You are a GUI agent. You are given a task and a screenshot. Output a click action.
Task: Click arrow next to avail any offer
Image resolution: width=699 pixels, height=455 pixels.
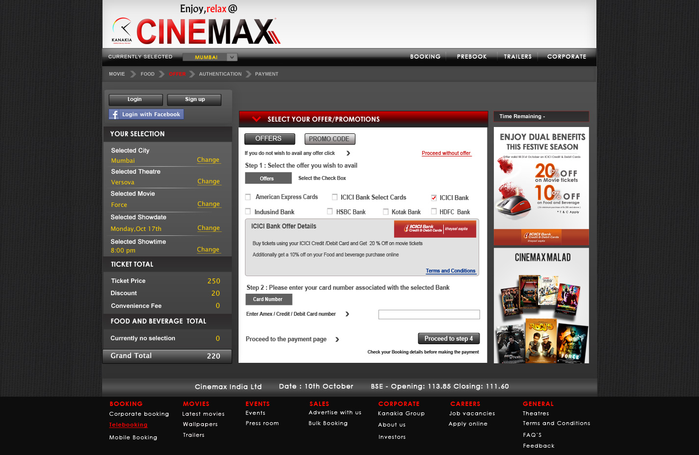[x=348, y=153]
